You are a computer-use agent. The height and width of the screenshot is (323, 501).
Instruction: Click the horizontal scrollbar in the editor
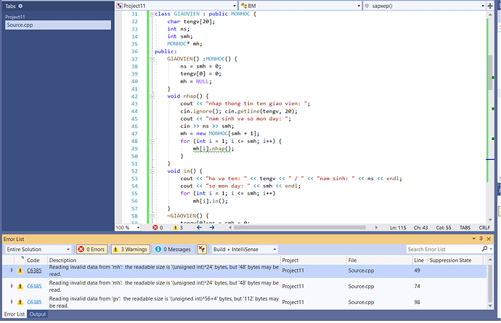[x=300, y=227]
